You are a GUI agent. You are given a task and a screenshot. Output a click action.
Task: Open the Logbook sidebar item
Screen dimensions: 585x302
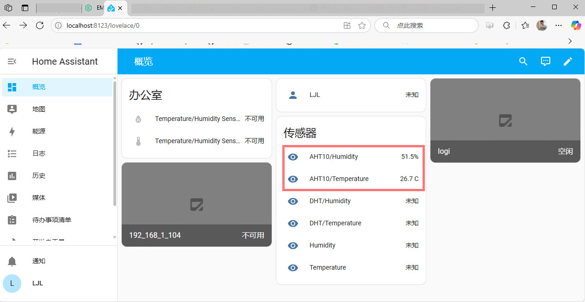(x=39, y=154)
